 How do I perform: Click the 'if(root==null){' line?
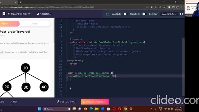point(75,61)
